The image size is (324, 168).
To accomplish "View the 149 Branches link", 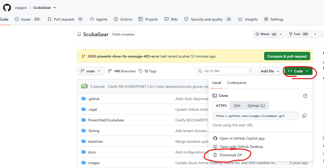I will [x=122, y=71].
